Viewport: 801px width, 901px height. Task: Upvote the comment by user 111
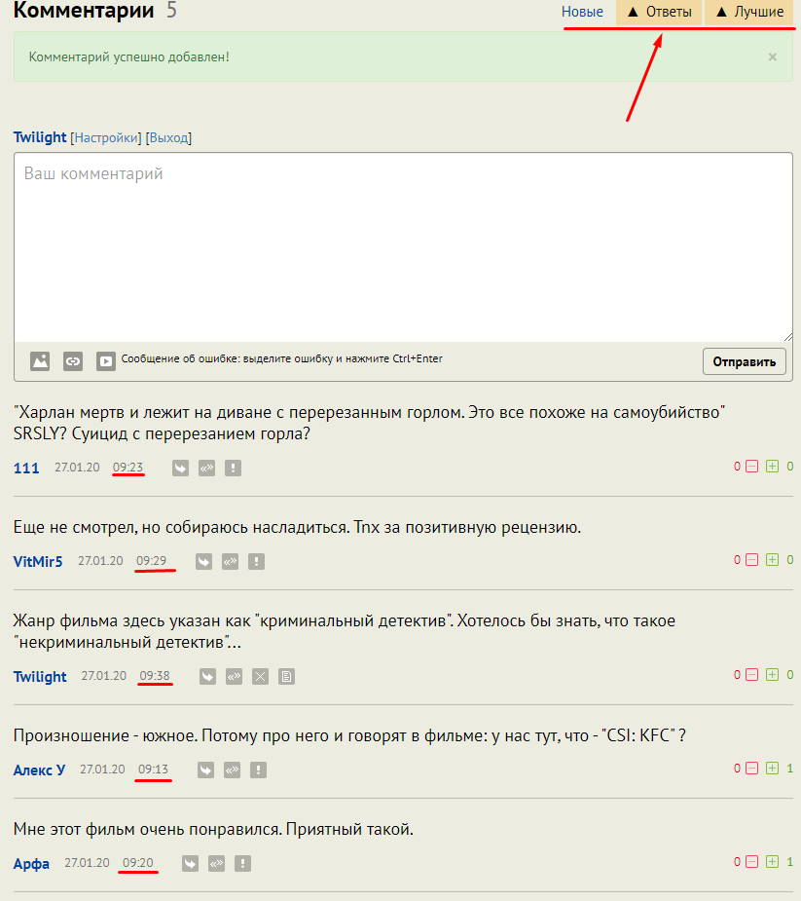[772, 467]
